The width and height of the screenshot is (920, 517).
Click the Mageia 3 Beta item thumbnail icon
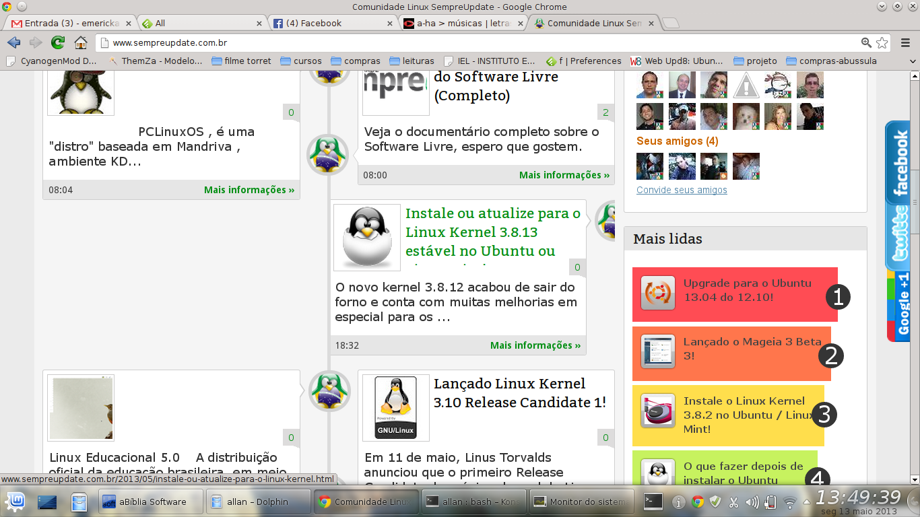coord(658,351)
